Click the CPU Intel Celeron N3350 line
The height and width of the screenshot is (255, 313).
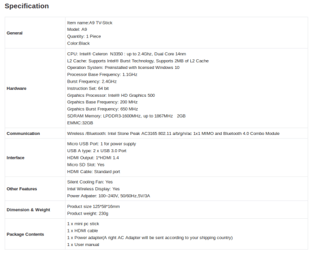coord(126,54)
